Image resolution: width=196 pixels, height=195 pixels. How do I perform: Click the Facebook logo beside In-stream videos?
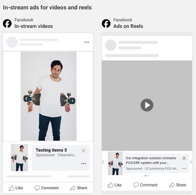(x=7, y=24)
